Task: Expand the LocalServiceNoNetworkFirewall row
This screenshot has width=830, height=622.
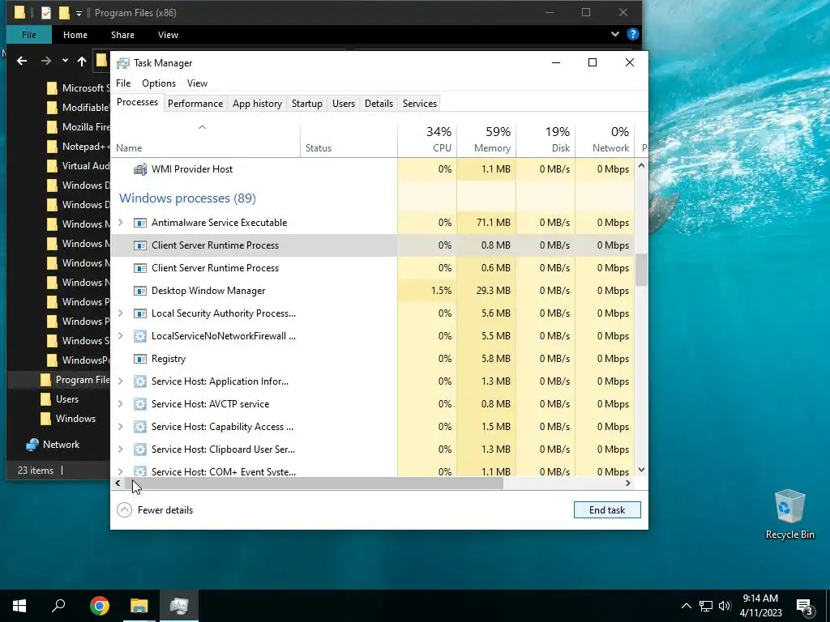Action: pos(121,336)
